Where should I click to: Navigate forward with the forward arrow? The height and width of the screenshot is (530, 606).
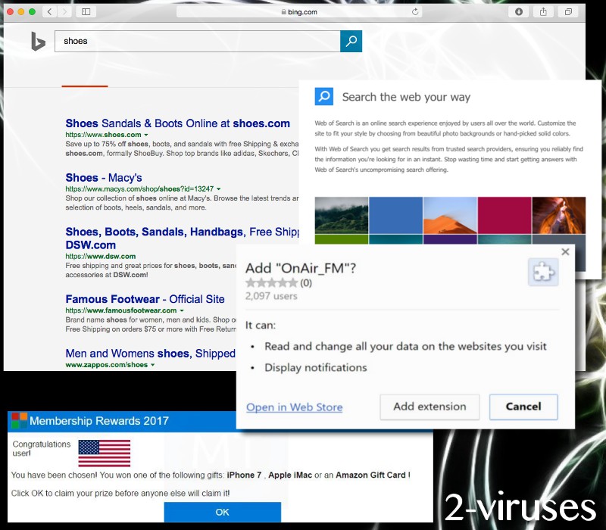point(64,11)
